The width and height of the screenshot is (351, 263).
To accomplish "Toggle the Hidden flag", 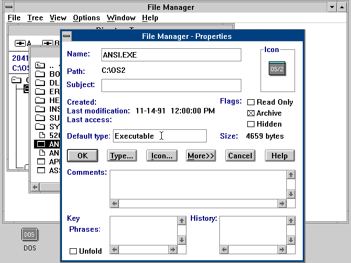I will pos(251,124).
